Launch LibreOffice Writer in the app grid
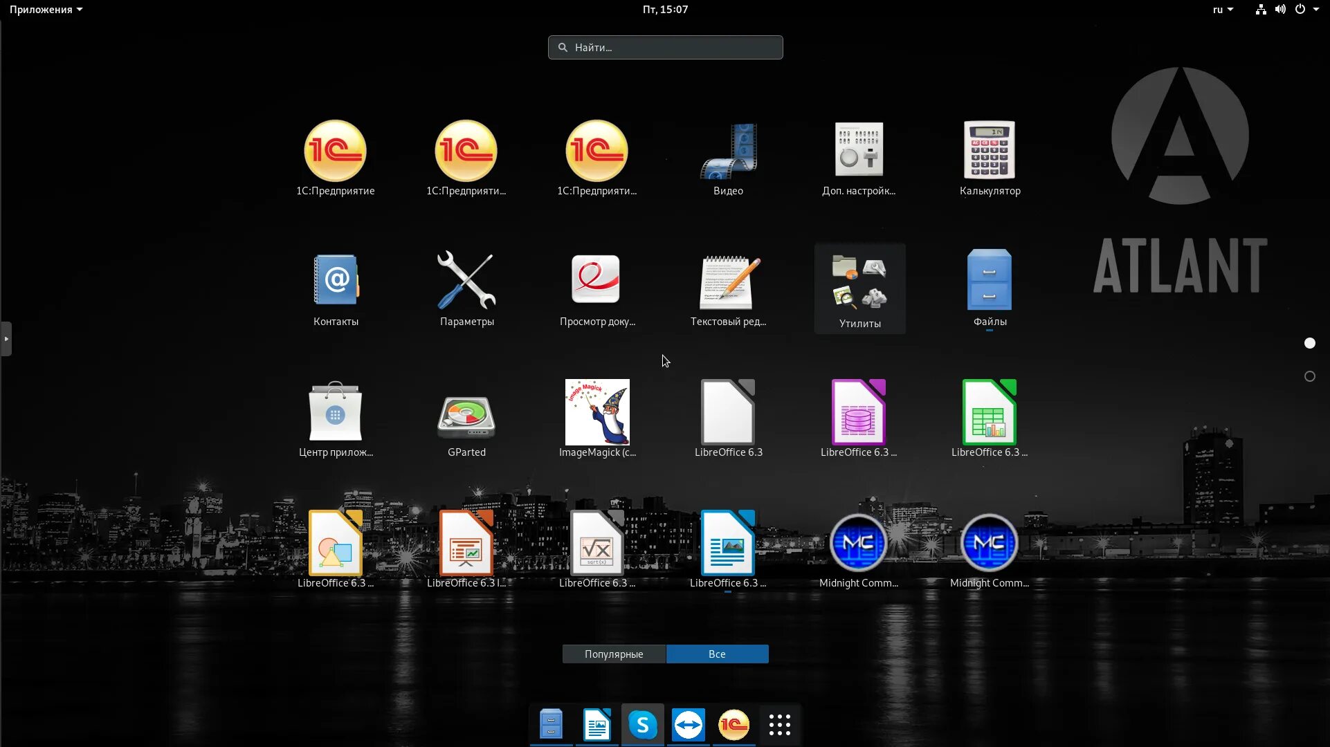The image size is (1330, 747). [x=728, y=551]
